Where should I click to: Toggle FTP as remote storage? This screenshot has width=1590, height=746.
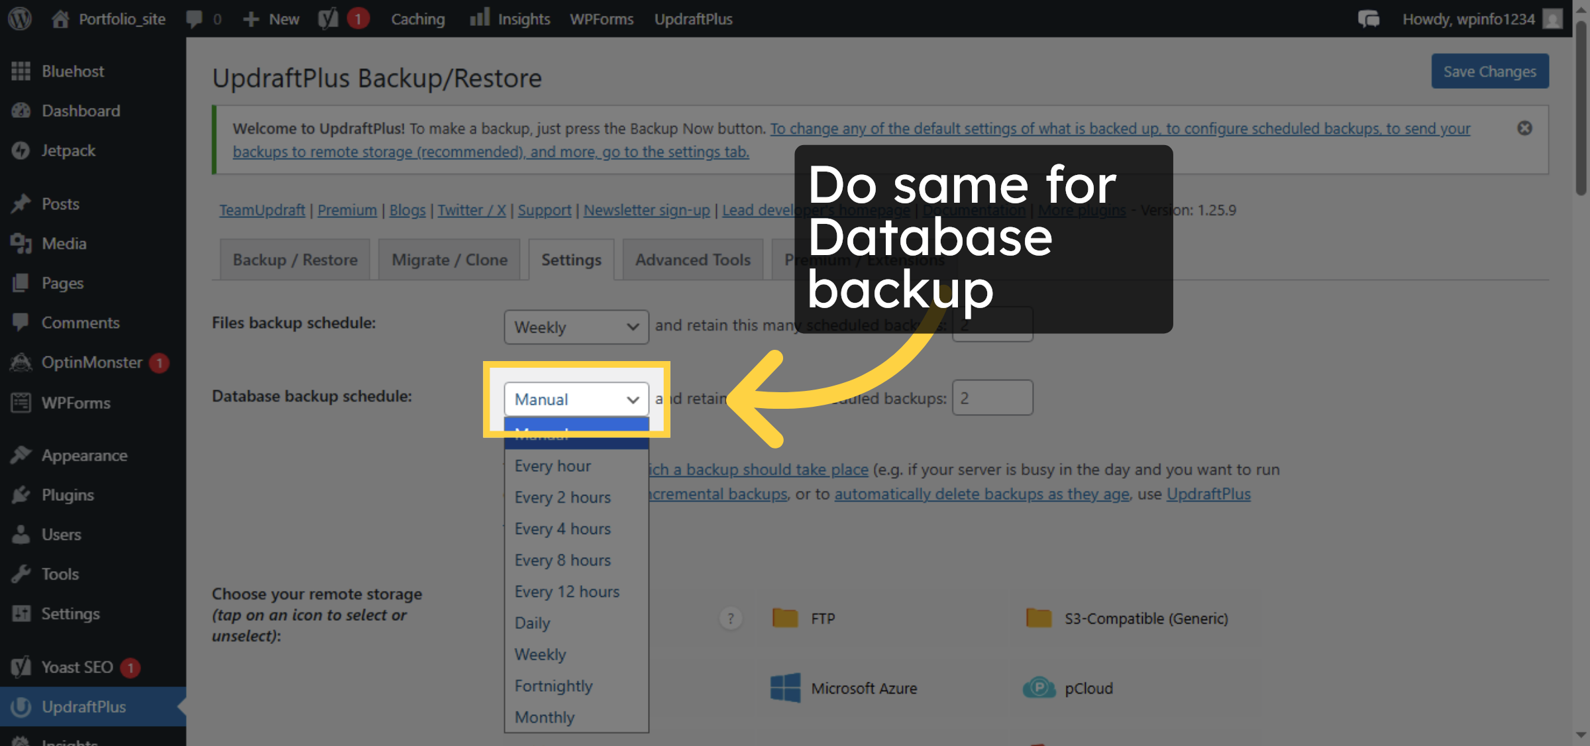784,617
